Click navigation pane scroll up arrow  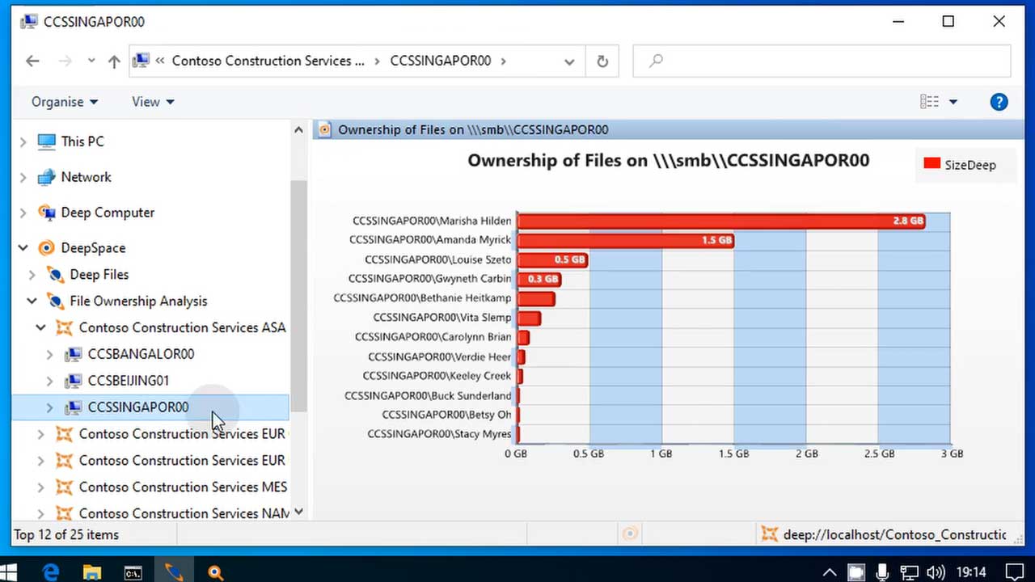pos(298,129)
